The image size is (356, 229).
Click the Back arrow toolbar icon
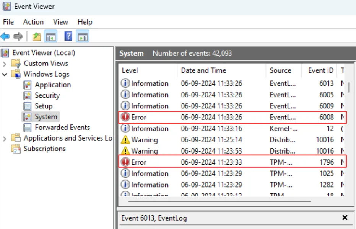[x=5, y=36]
